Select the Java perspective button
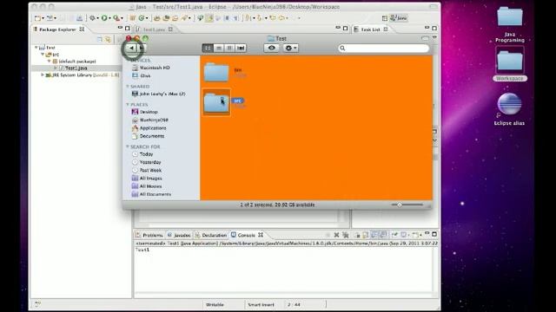 [x=399, y=17]
